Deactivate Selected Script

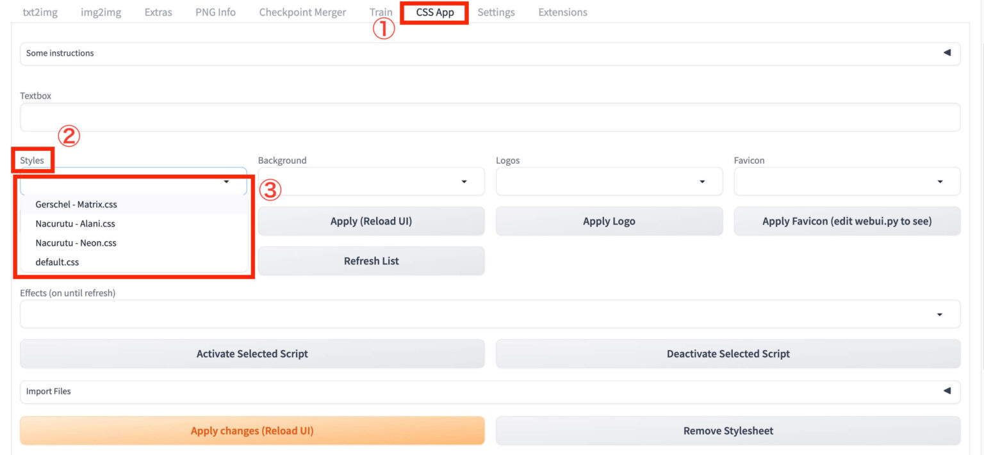(728, 353)
